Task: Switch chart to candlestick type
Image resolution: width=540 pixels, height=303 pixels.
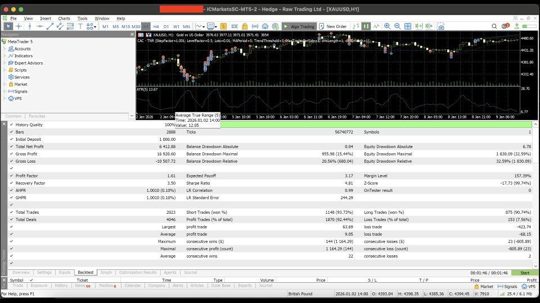Action: click(x=366, y=26)
